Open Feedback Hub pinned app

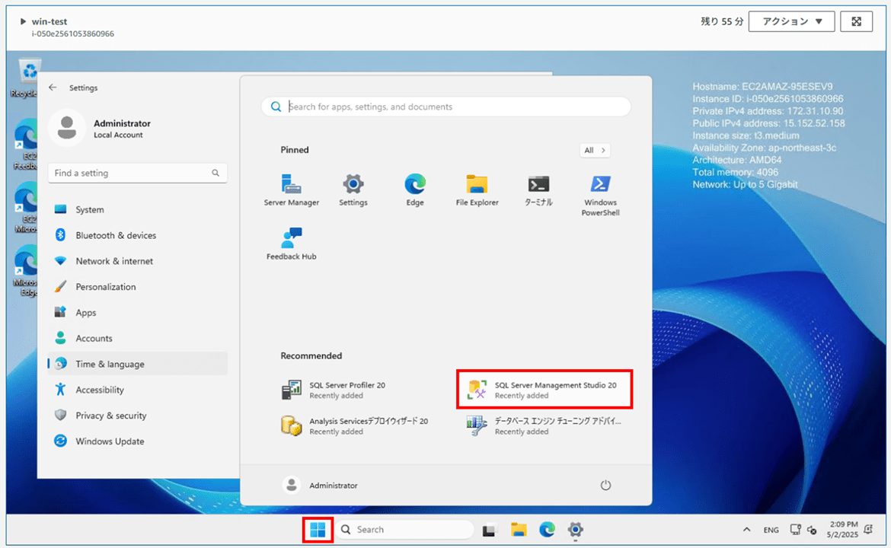coord(292,244)
